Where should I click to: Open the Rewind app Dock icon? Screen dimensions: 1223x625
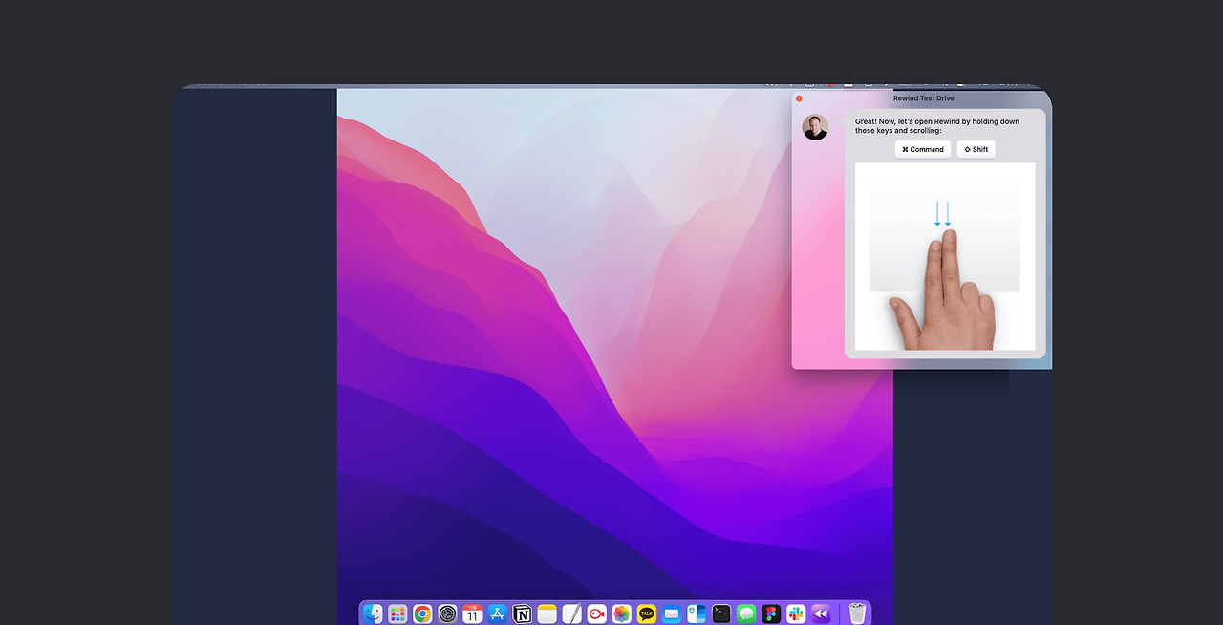tap(821, 614)
